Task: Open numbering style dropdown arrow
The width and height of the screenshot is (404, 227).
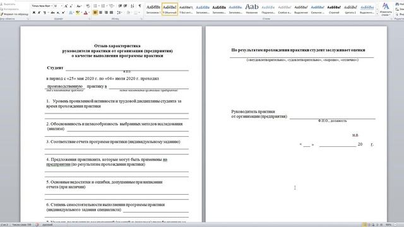Action: click(x=107, y=6)
